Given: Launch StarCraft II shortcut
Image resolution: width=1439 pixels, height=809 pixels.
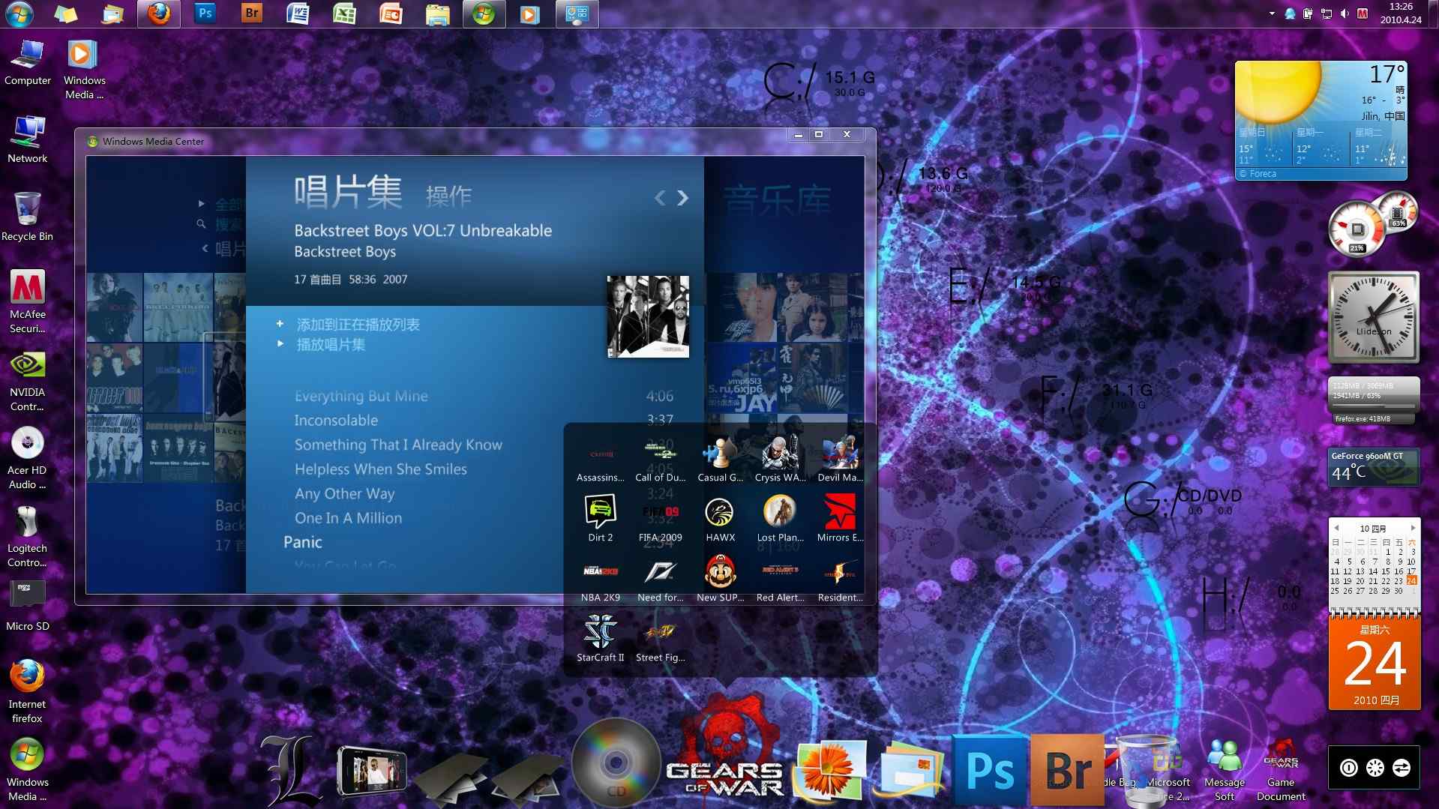Looking at the screenshot, I should 600,640.
